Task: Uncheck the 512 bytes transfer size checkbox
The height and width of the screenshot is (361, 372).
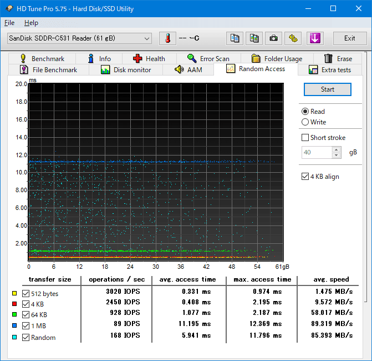Action: (x=26, y=294)
